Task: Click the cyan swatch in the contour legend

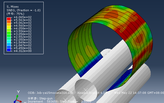Action: coord(9,41)
